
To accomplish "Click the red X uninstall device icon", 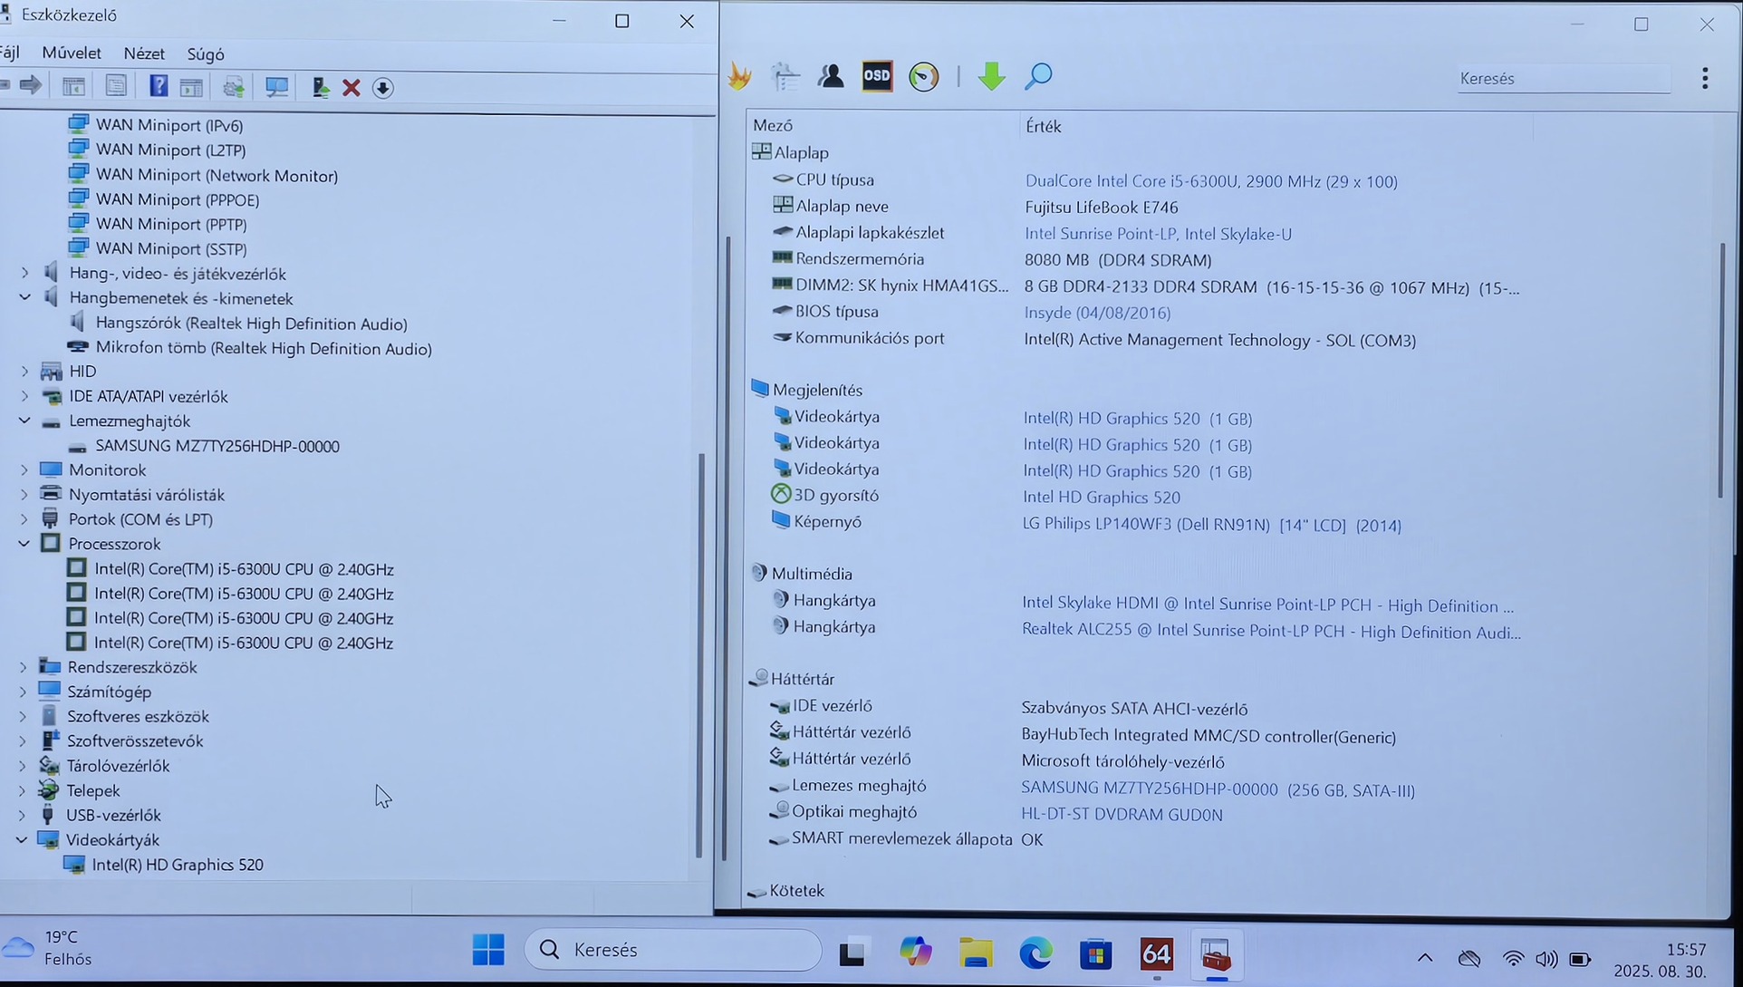I will (x=351, y=87).
